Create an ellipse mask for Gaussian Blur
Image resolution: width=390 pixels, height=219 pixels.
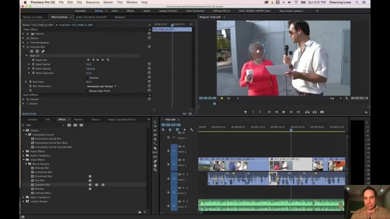coord(32,51)
